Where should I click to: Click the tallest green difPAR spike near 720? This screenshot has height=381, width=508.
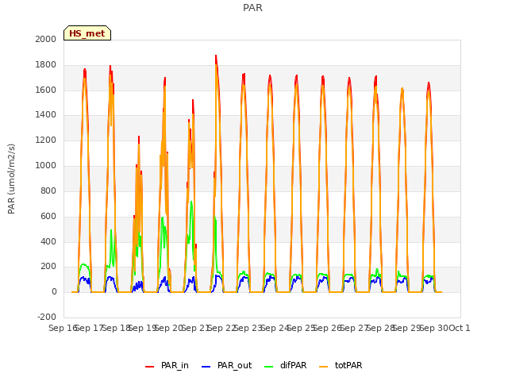(191, 202)
